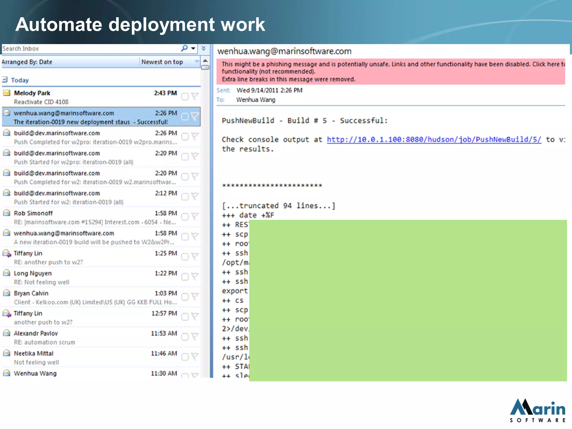
Task: Open the Hudson PushNewBuild console output link
Action: point(434,140)
